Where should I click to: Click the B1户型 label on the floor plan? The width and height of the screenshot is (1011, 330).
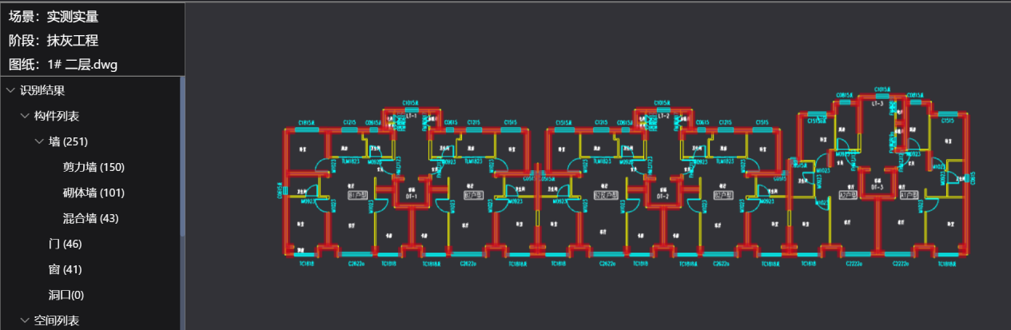click(x=358, y=195)
